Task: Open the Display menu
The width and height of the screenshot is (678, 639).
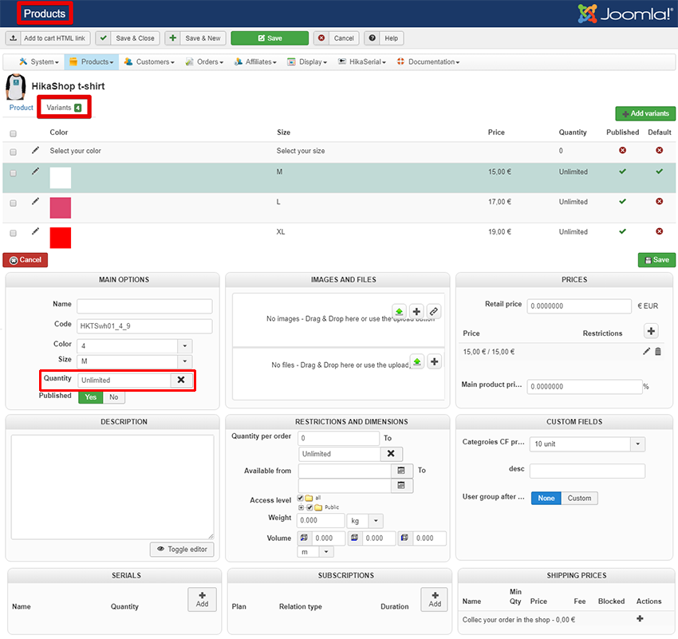Action: 307,61
